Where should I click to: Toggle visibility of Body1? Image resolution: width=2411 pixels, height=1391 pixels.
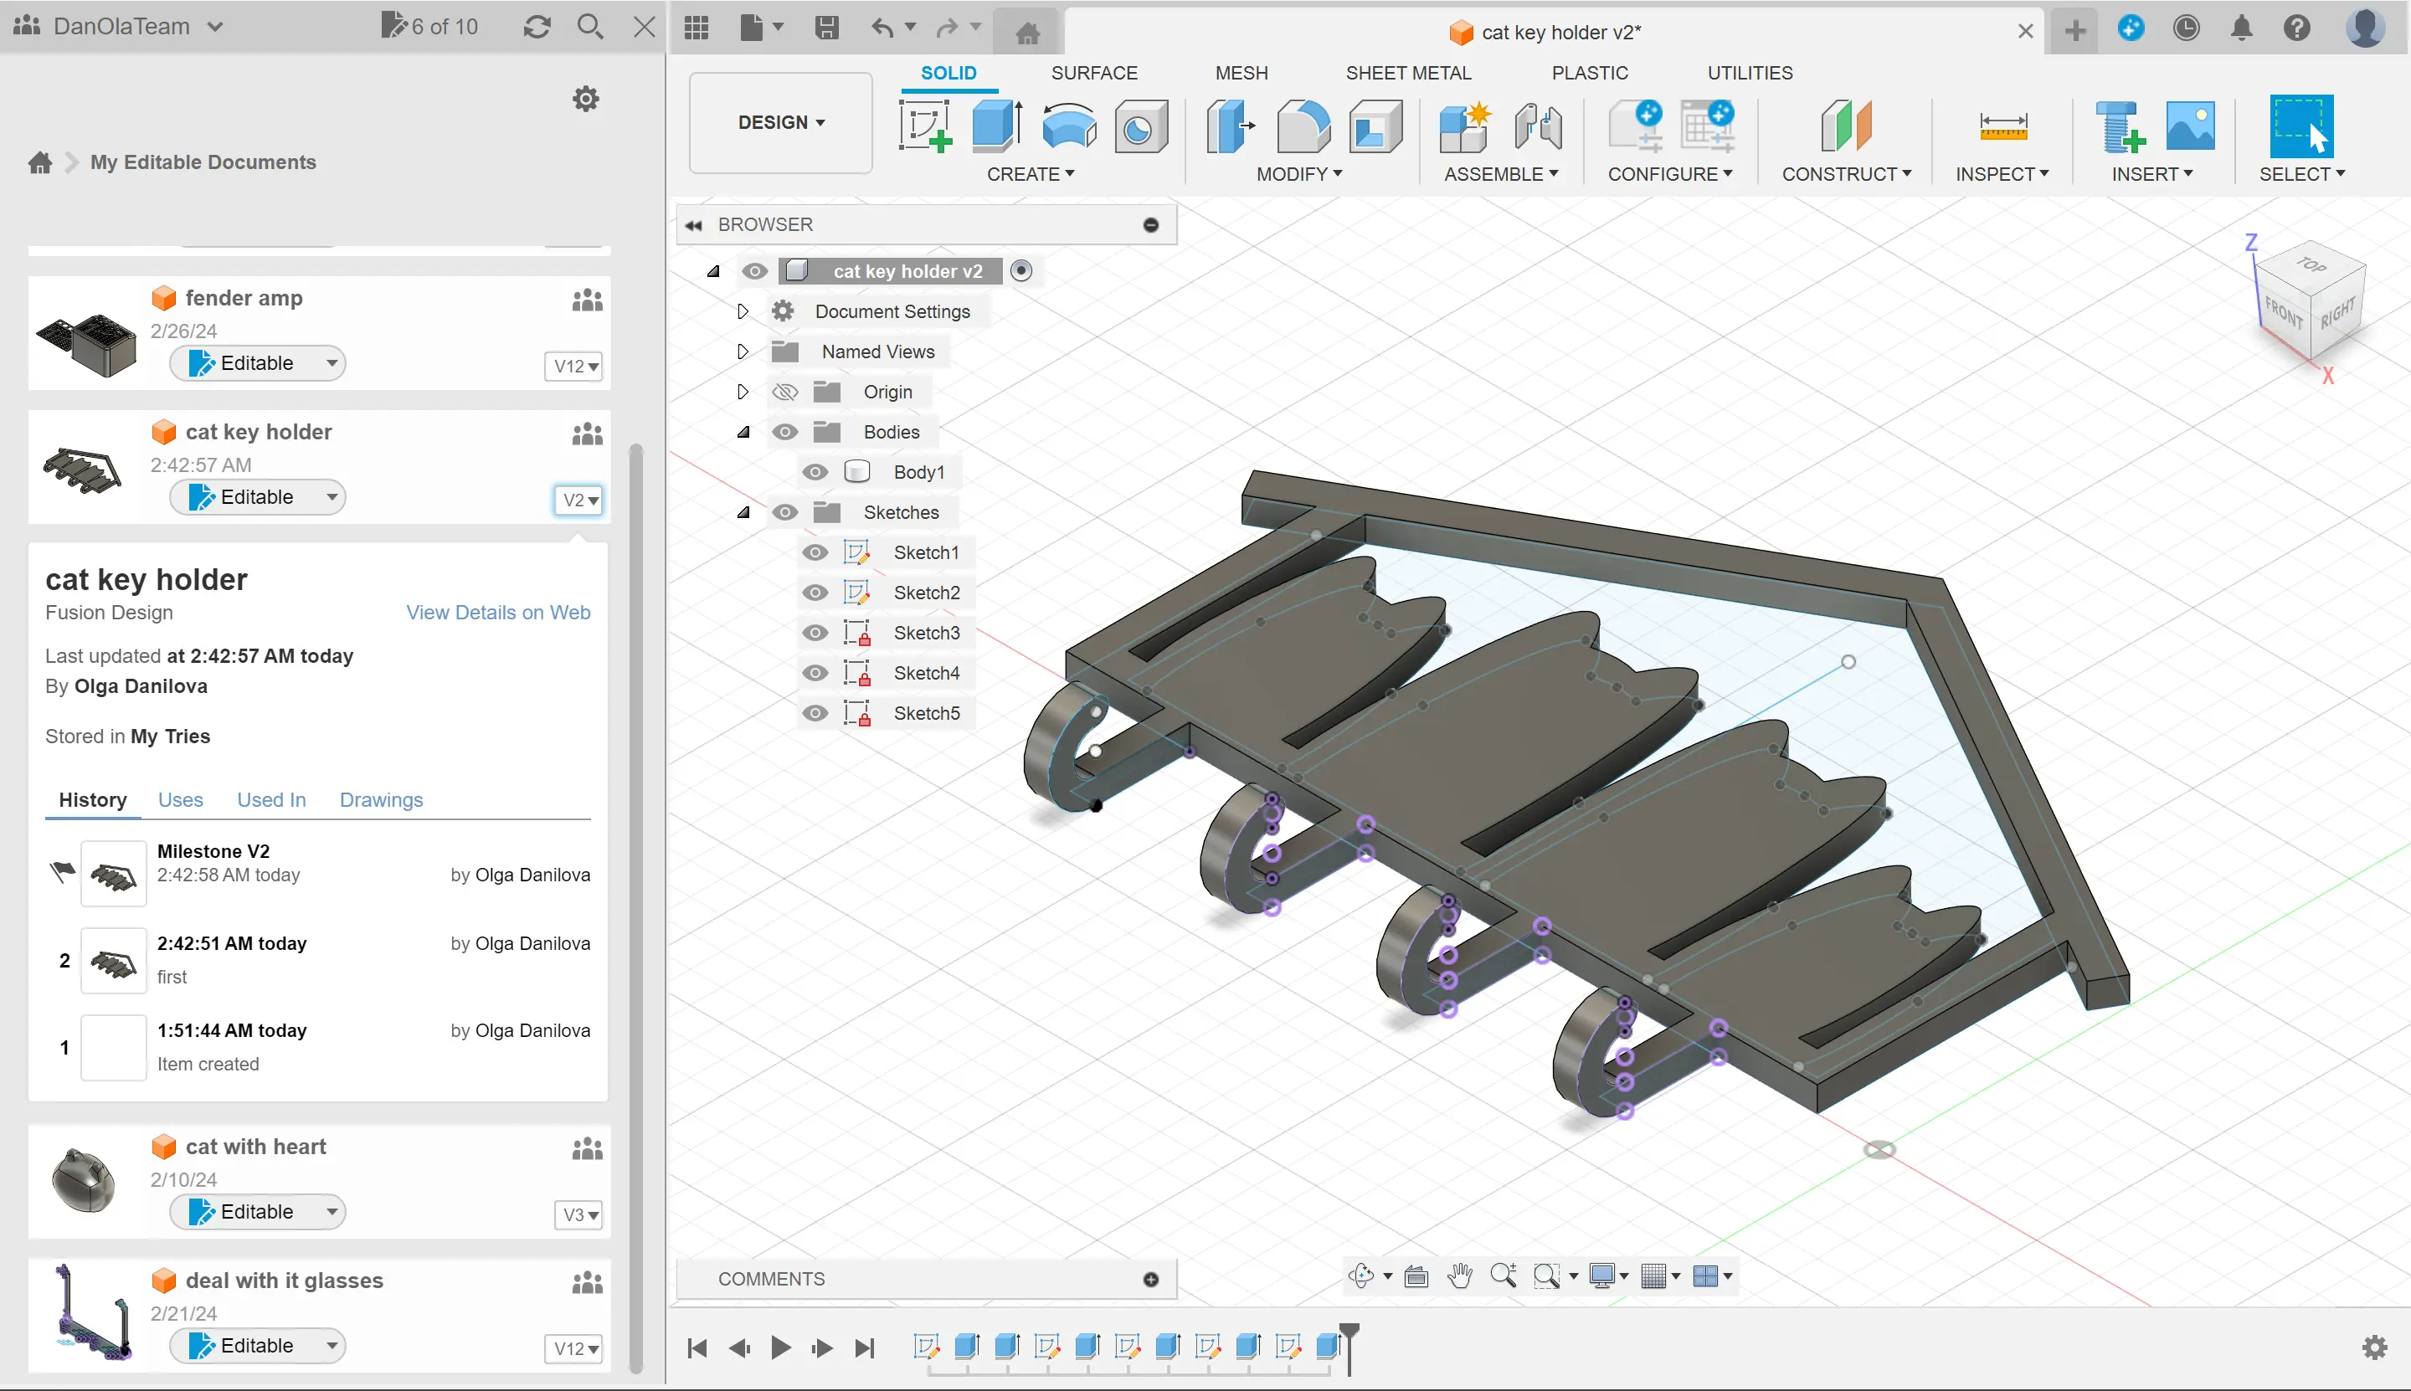(815, 472)
